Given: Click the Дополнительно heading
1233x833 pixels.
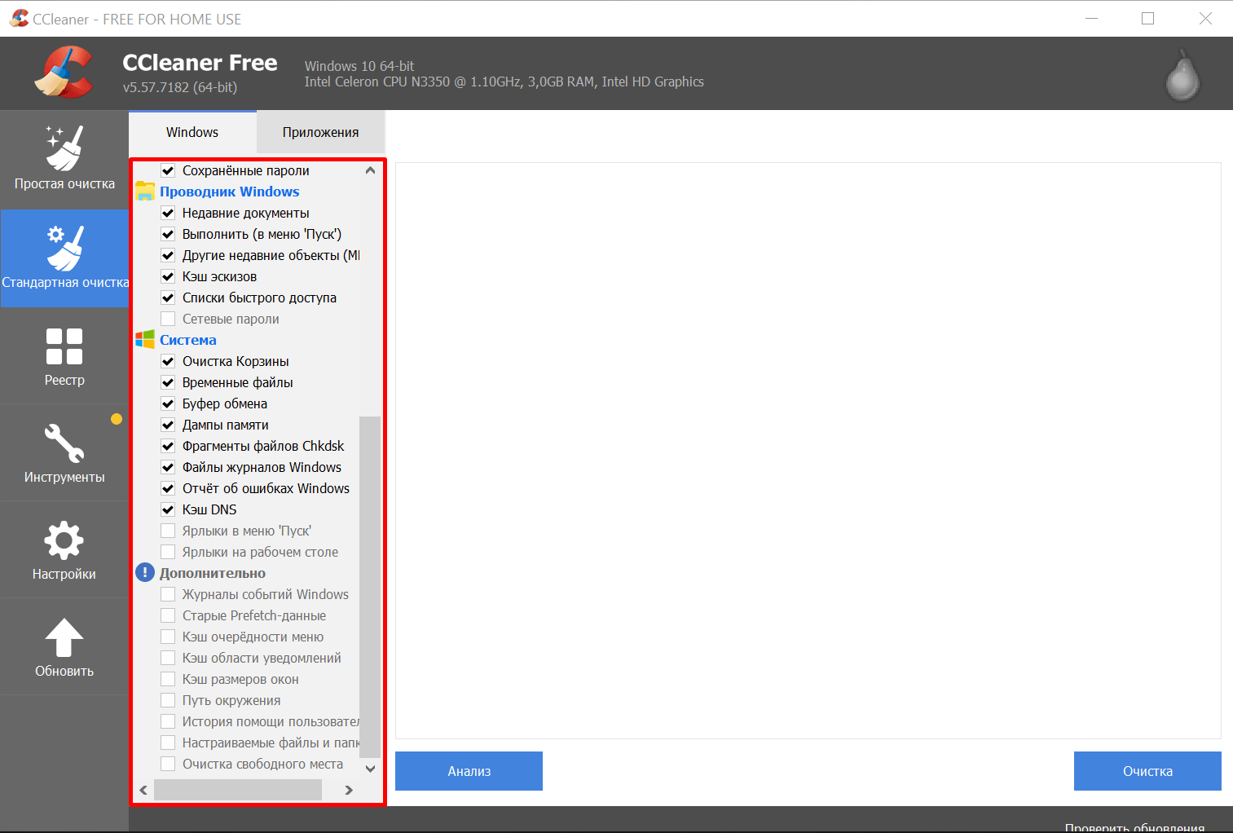Looking at the screenshot, I should click(x=213, y=573).
